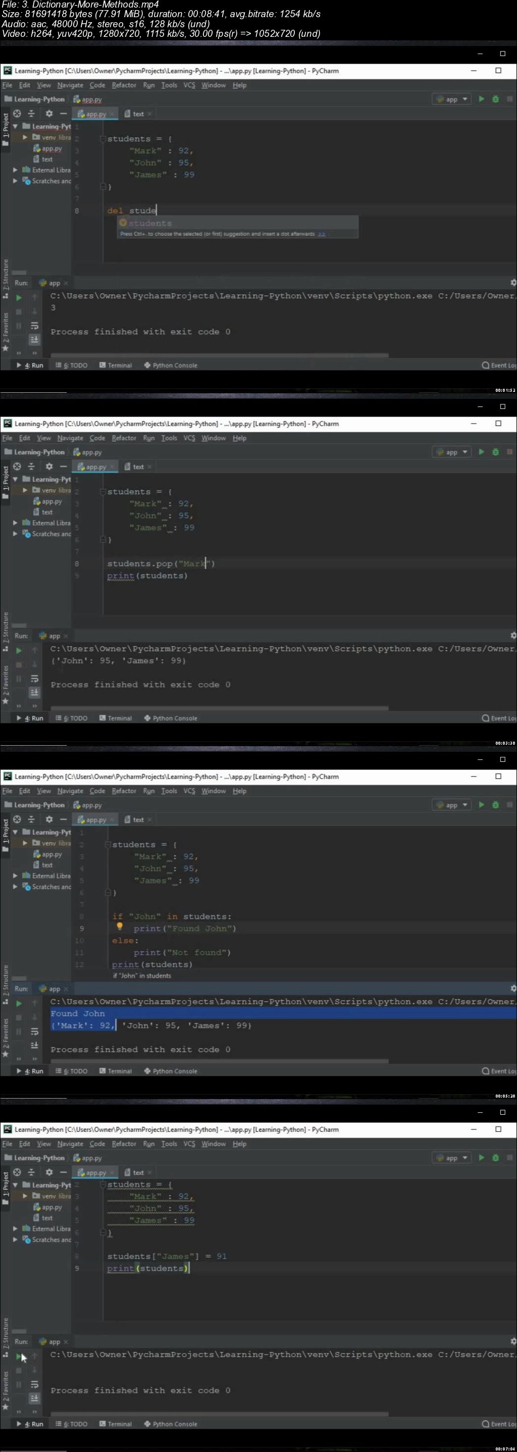Click students.pop("Mark") code line in editor

161,563
